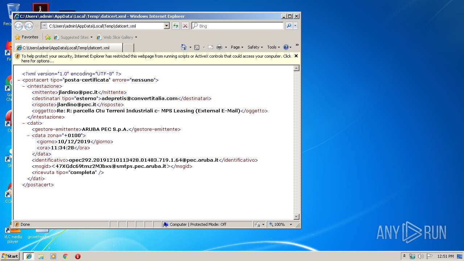Open the recent pages dropdown beside Forward
464x261 pixels.
tap(37, 26)
